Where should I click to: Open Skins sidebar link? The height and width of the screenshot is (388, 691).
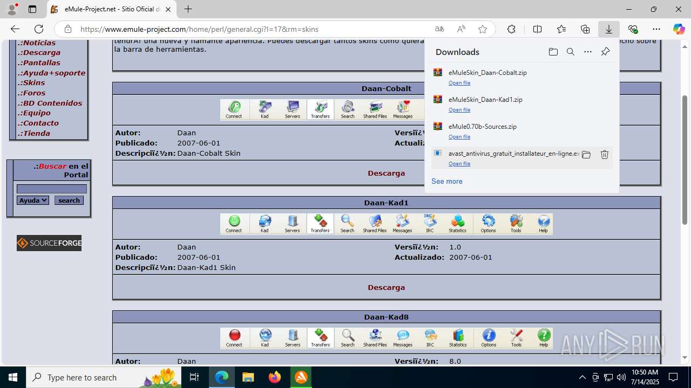click(x=32, y=82)
